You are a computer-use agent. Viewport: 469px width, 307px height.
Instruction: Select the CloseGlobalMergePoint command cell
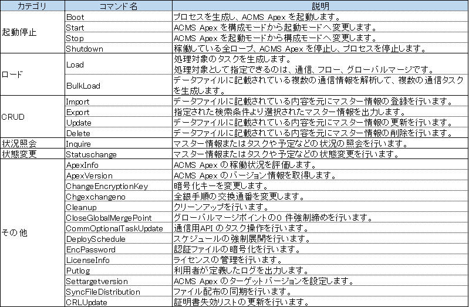118,217
